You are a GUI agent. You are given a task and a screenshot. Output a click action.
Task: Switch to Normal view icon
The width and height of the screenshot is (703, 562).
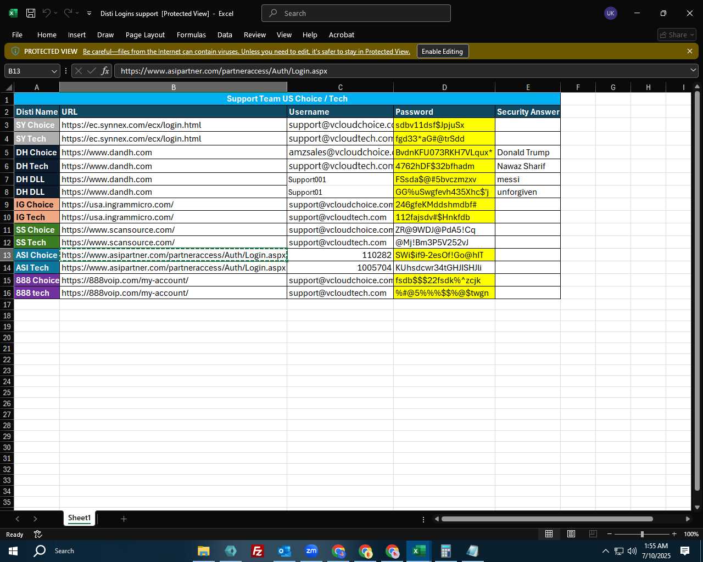point(549,534)
